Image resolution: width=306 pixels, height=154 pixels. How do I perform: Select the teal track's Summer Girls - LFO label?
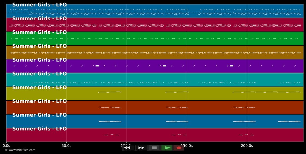pos(40,74)
